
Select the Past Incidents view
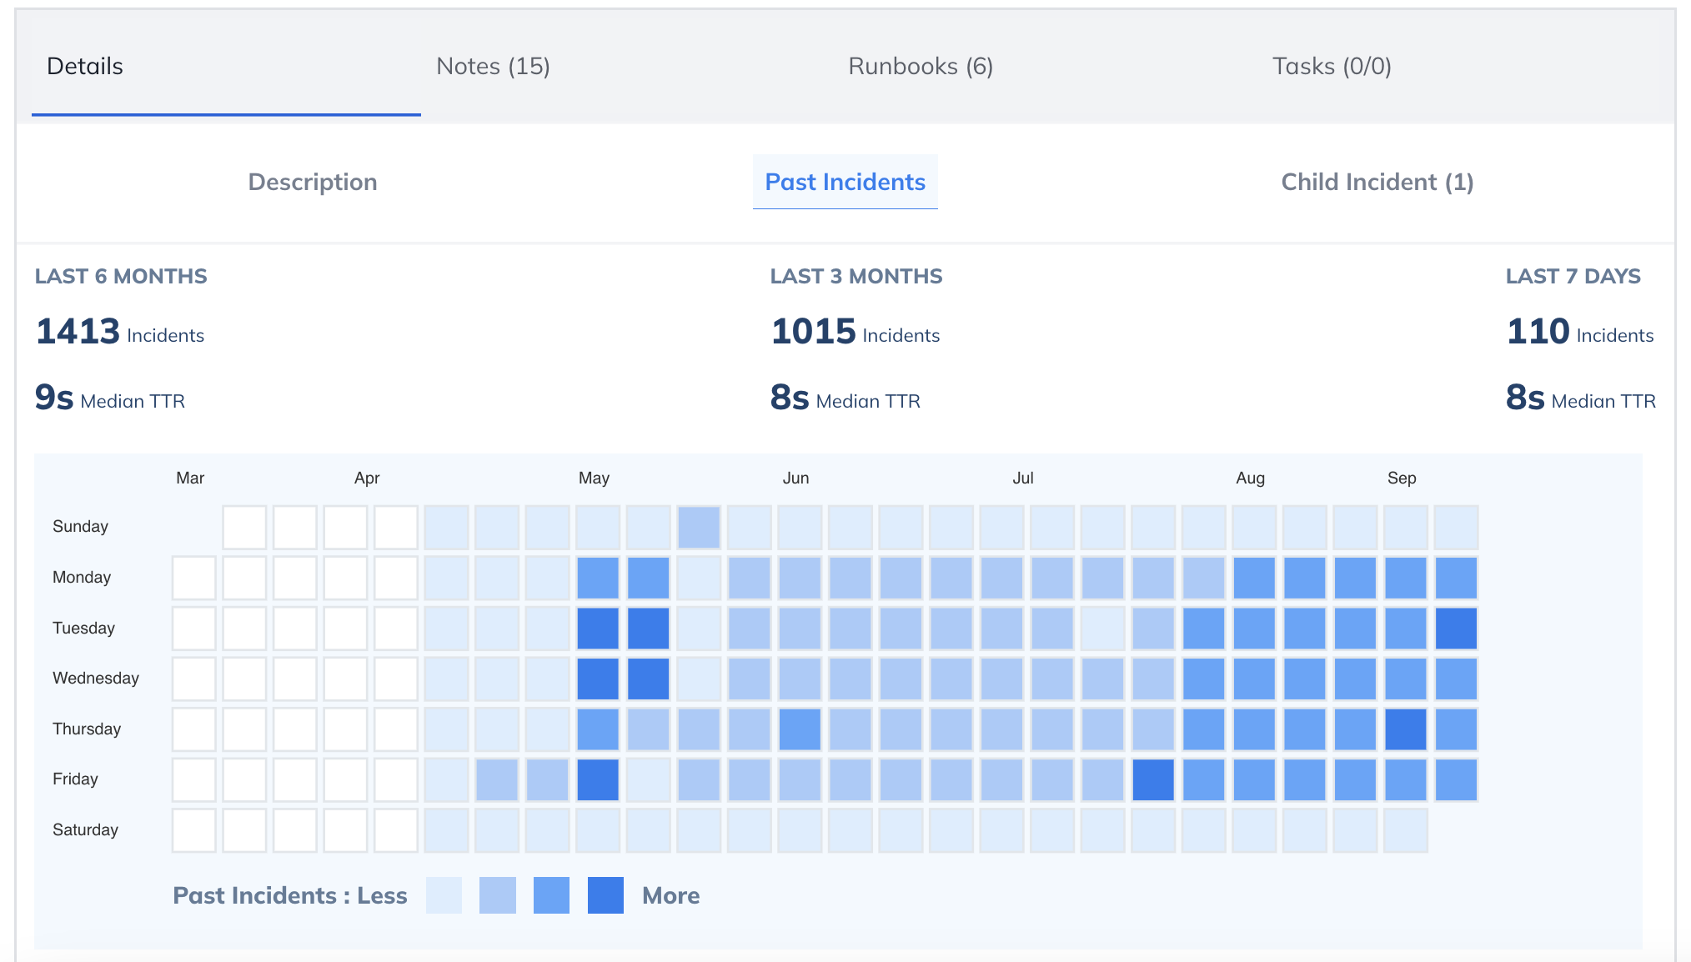pos(845,182)
